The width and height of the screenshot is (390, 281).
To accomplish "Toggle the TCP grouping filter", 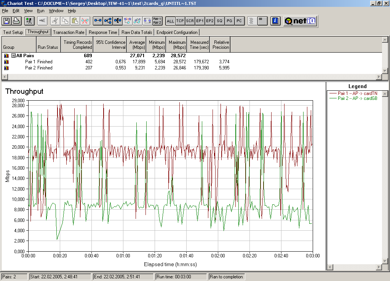I will click(x=180, y=21).
